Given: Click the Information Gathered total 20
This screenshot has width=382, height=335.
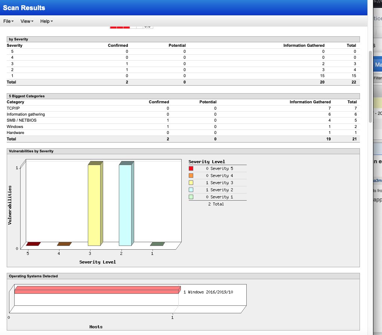Looking at the screenshot, I should 322,82.
